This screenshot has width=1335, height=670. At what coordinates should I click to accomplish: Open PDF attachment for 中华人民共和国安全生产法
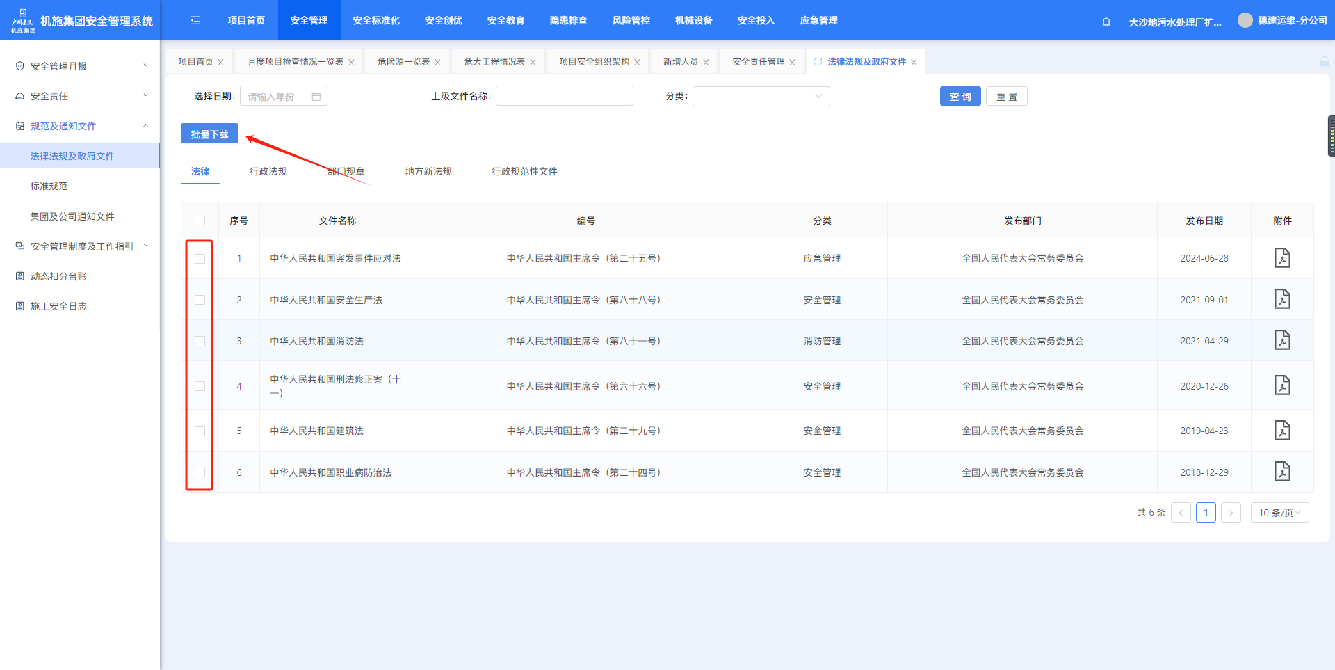tap(1281, 299)
